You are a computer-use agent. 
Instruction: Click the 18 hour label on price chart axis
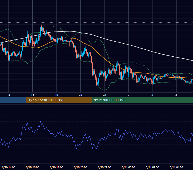(x=56, y=95)
